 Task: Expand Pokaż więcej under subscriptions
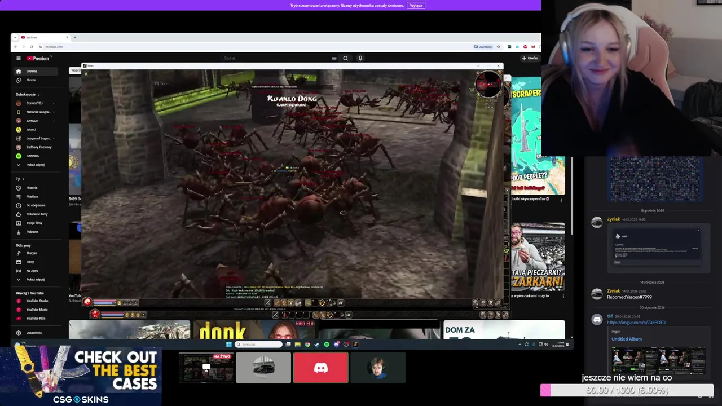point(36,165)
